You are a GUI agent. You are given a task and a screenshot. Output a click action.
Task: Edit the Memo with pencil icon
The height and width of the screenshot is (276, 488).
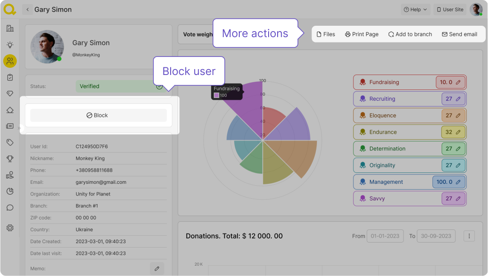[157, 269]
